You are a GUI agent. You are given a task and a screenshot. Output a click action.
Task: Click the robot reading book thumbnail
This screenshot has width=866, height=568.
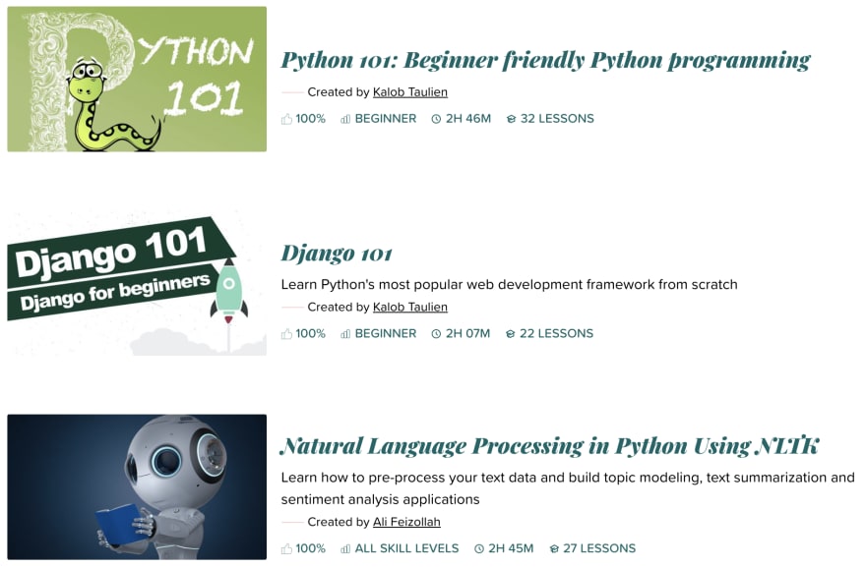(x=137, y=487)
